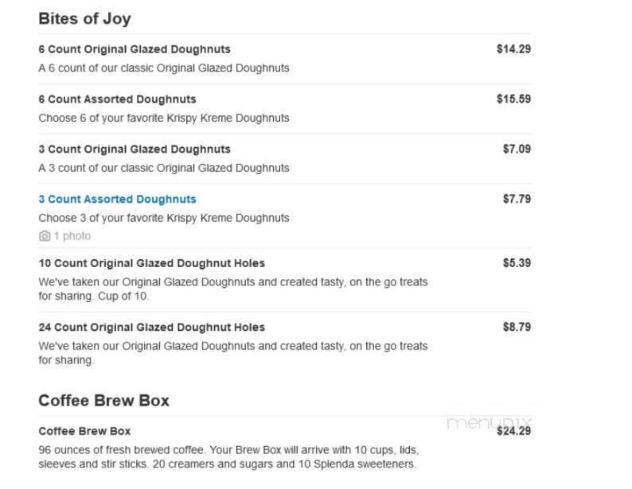
Task: Select 6 Count Assorted Doughnuts item
Action: (x=117, y=99)
